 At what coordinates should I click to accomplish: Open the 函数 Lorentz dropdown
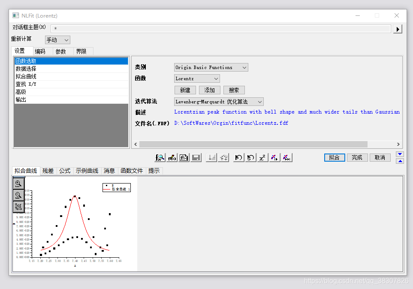(197, 78)
